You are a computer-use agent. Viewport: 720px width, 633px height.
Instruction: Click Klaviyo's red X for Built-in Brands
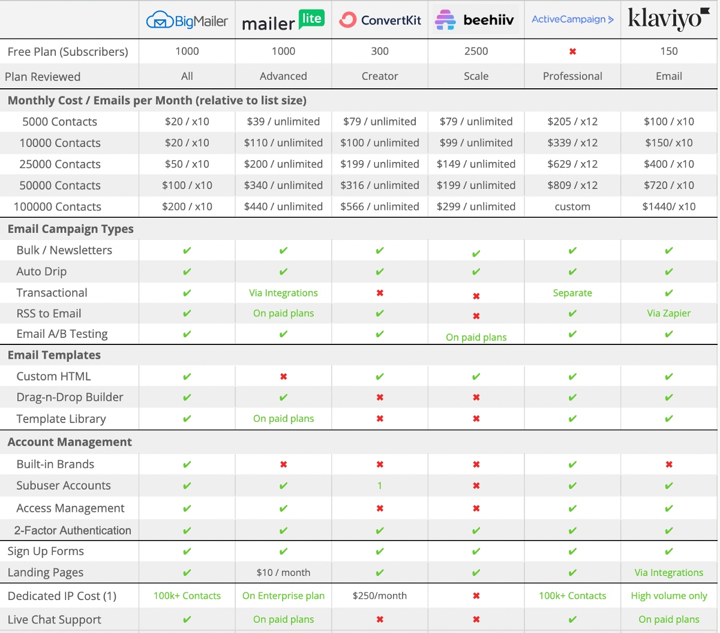[669, 464]
